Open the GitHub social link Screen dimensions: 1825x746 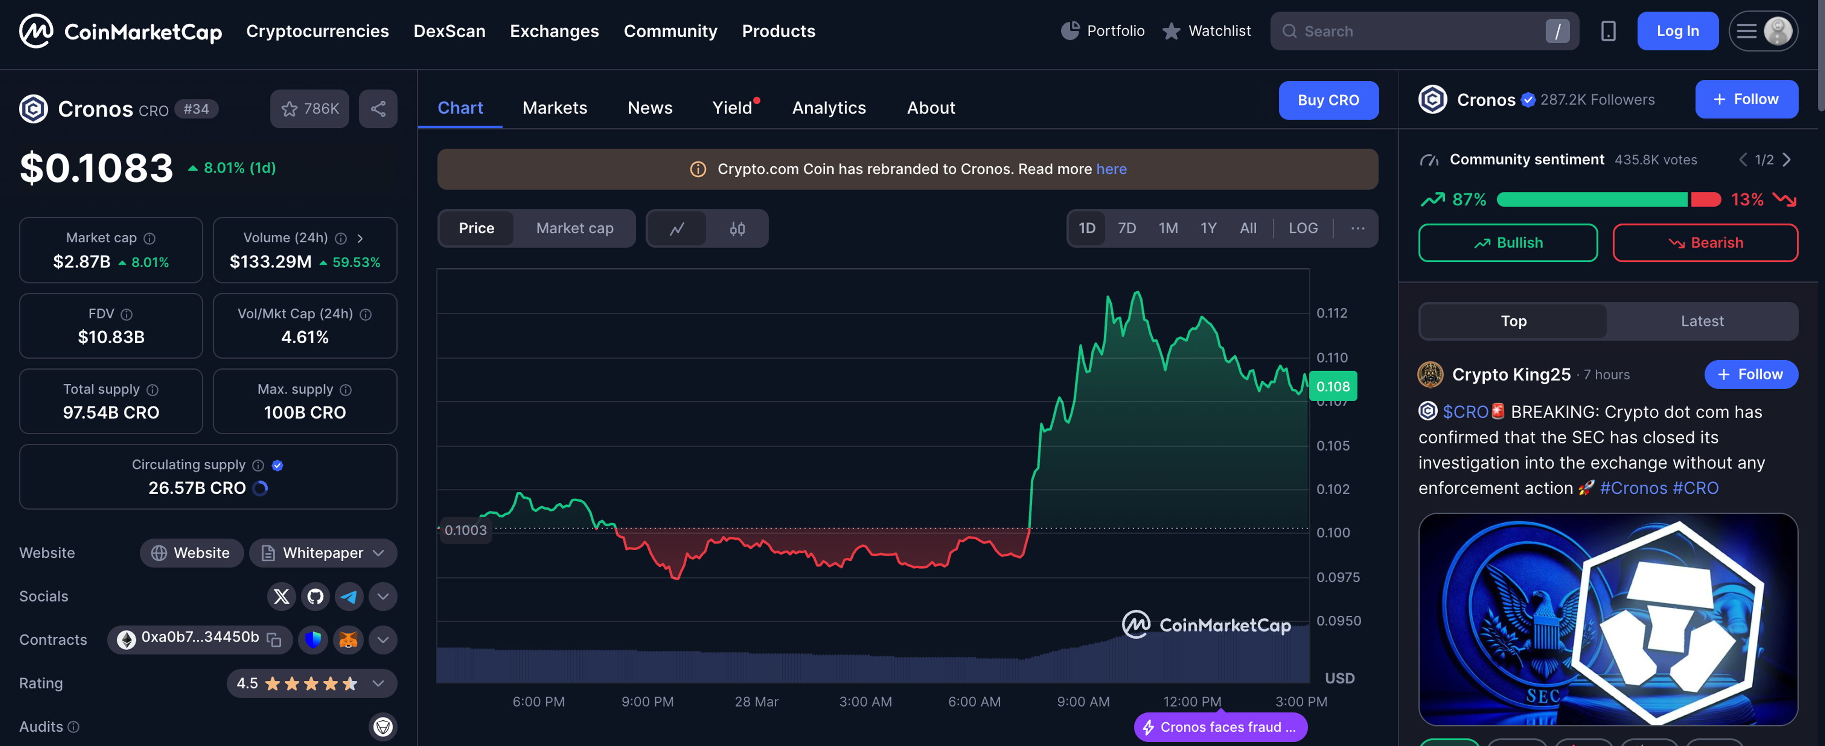[x=315, y=596]
